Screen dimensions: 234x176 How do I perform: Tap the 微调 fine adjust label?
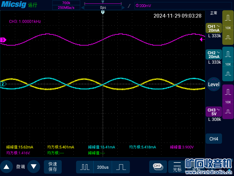(20, 167)
